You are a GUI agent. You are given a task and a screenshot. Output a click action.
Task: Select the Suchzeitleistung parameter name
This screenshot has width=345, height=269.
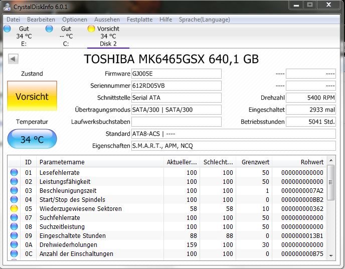click(x=62, y=226)
